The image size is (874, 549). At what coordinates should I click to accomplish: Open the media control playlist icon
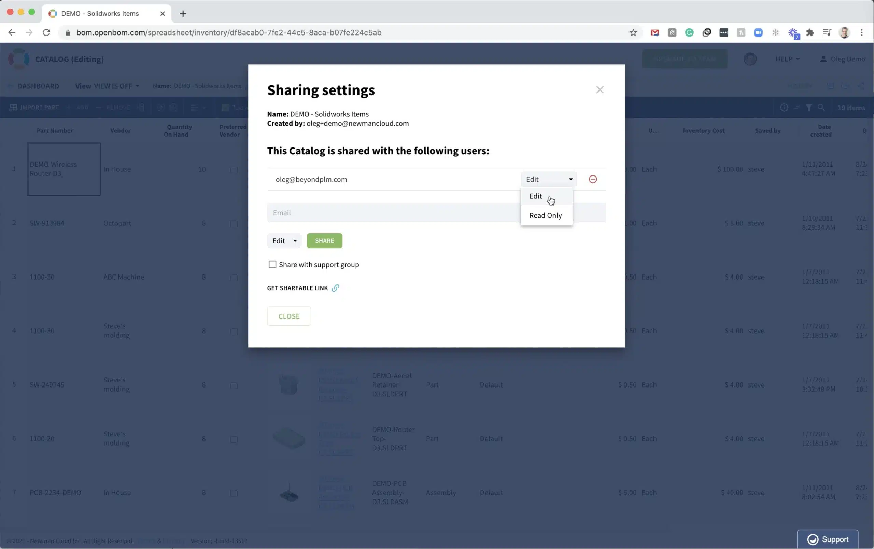pyautogui.click(x=827, y=33)
